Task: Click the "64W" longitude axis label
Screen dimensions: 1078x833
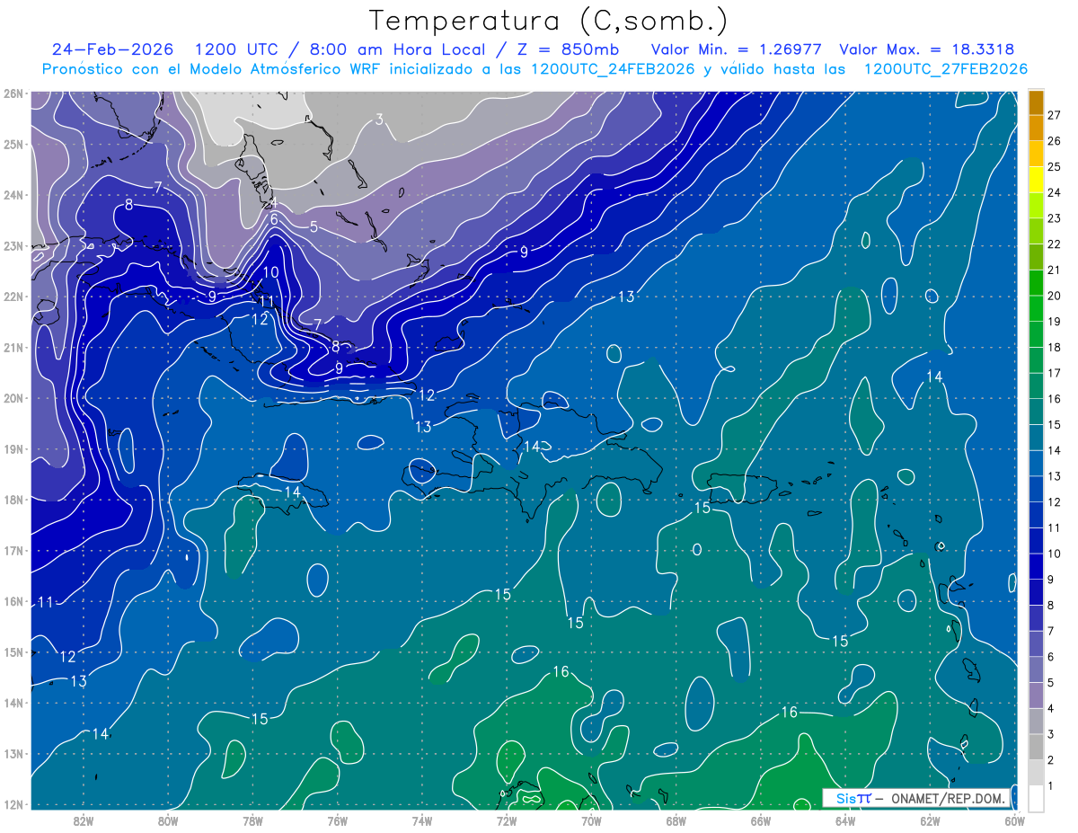Action: 844,820
